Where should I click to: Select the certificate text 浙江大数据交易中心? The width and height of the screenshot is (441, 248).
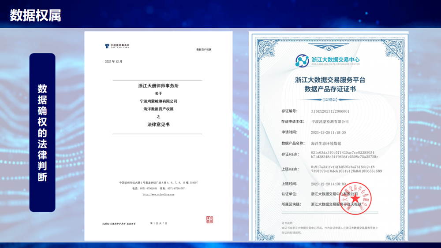point(335,59)
